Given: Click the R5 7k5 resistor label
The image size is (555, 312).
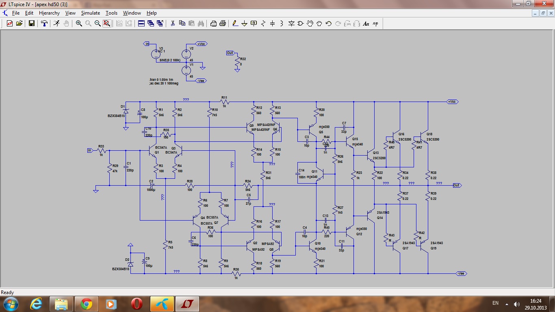Looking at the screenshot, I should [170, 242].
